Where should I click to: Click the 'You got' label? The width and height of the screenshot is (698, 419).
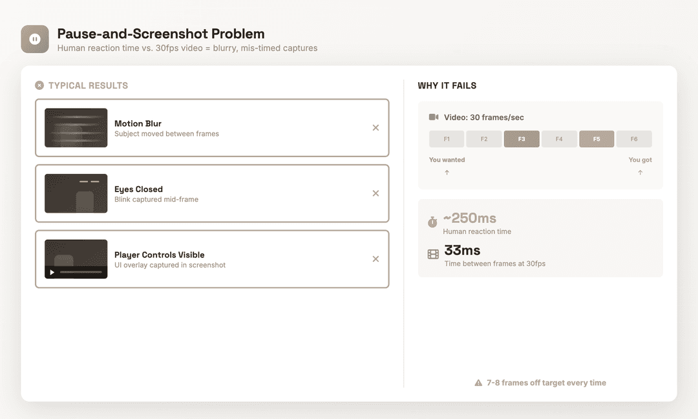[640, 160]
